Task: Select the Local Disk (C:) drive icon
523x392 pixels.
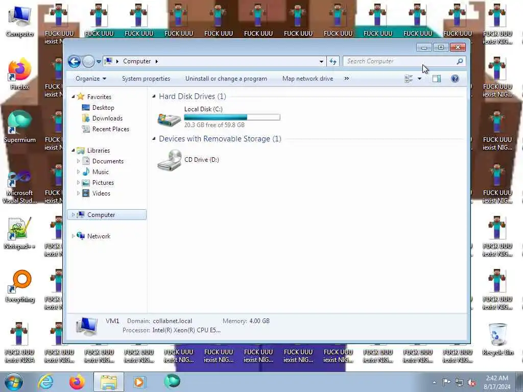Action: point(169,119)
